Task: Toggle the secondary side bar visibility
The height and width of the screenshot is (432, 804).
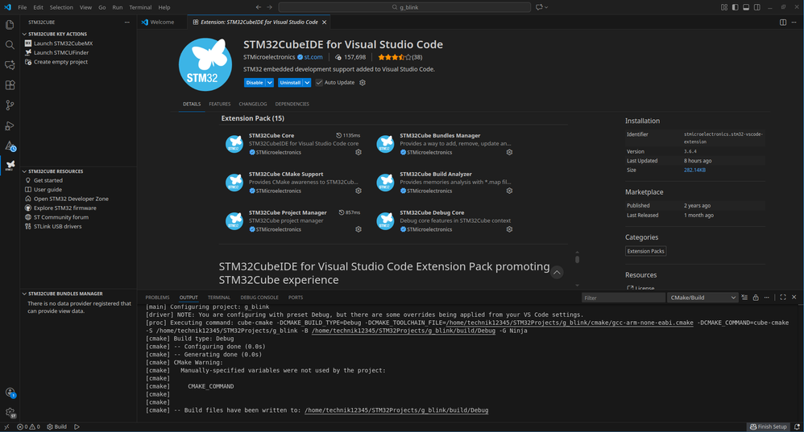Action: click(757, 7)
